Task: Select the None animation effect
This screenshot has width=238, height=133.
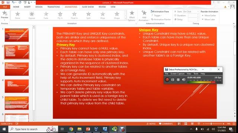Action: [17, 15]
